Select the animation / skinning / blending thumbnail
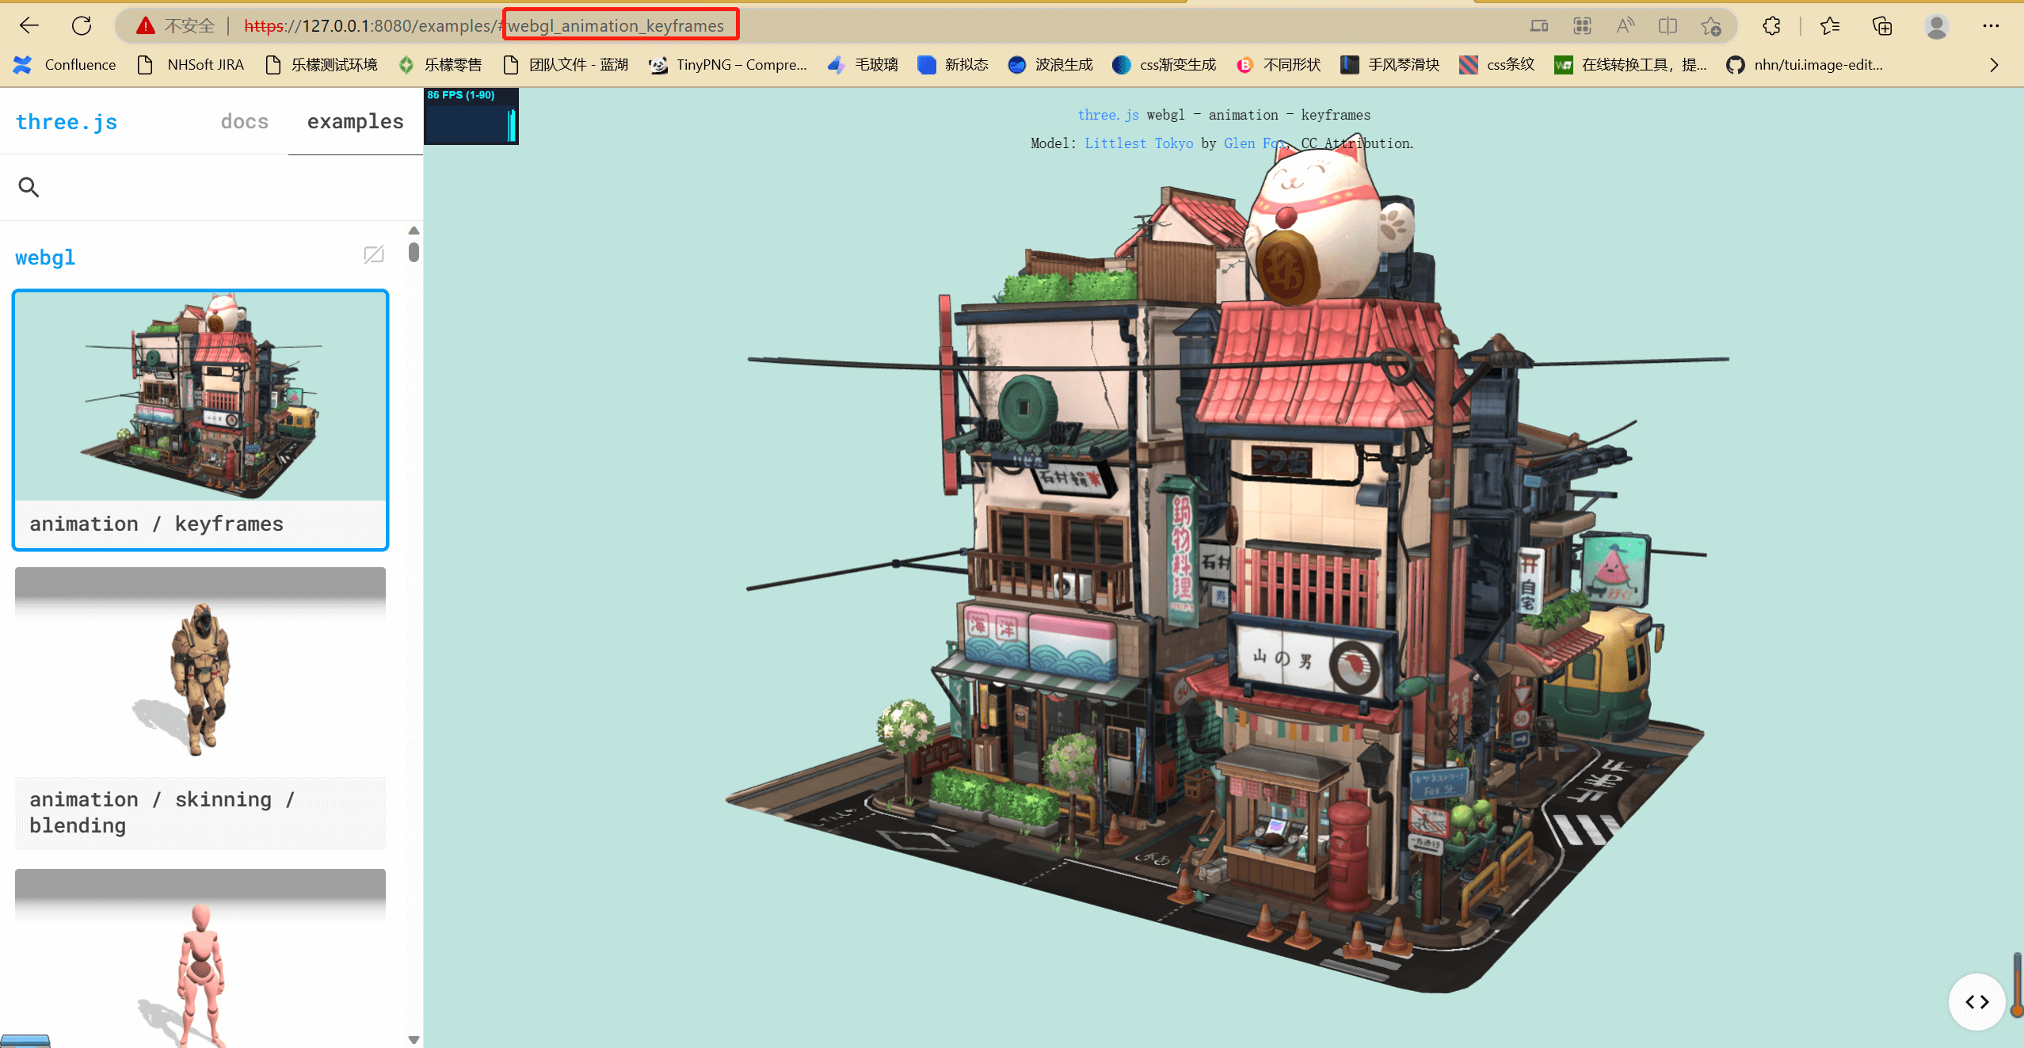The width and height of the screenshot is (2024, 1048). pyautogui.click(x=200, y=672)
